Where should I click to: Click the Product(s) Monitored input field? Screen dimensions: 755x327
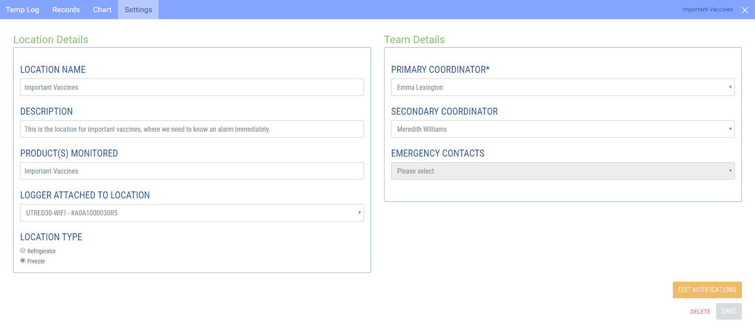[x=192, y=171]
